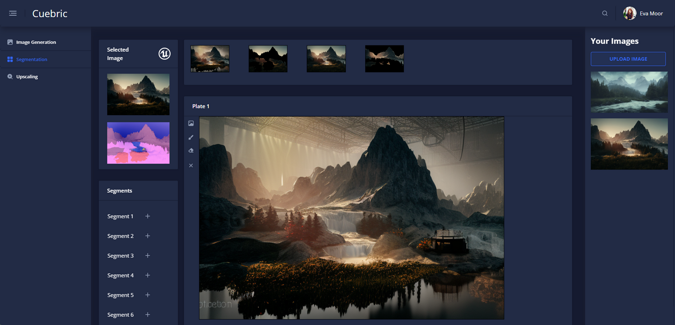The height and width of the screenshot is (325, 675).
Task: Select the Brush tool beside Plate 1 canvas
Action: [191, 137]
